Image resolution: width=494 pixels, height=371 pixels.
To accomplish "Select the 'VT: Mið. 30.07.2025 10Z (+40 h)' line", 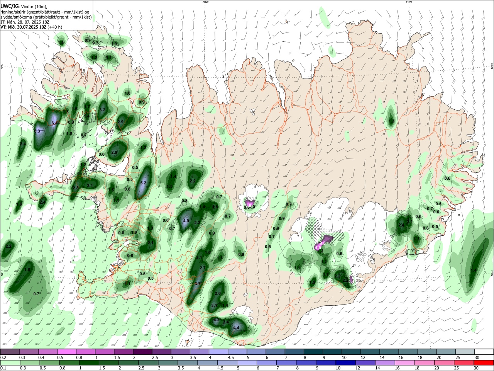I will [x=31, y=27].
